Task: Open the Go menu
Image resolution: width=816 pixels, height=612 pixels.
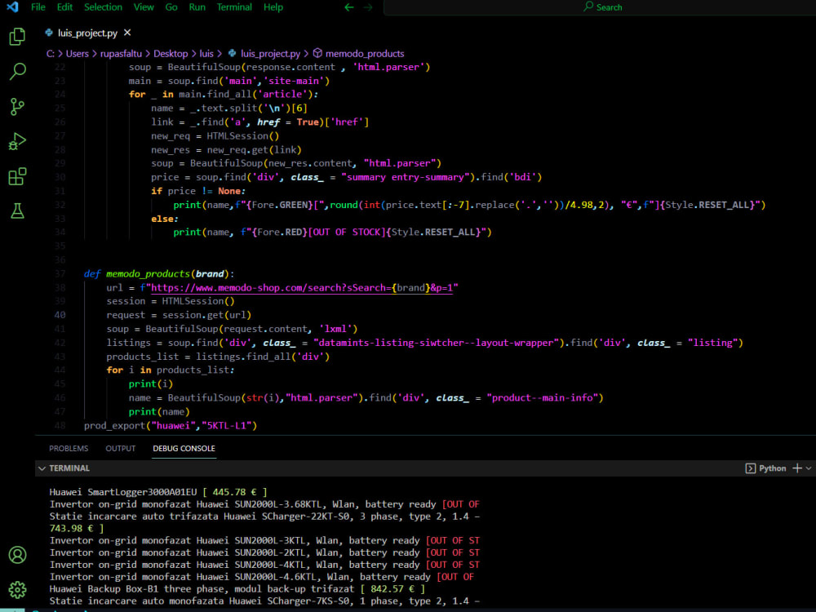Action: [171, 7]
